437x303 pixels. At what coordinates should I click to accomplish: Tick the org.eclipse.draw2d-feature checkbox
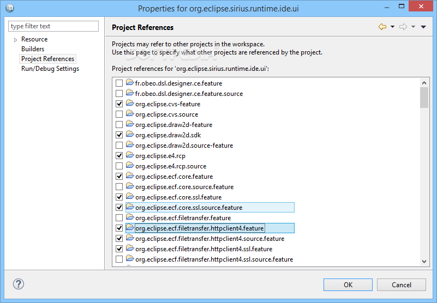click(x=119, y=124)
